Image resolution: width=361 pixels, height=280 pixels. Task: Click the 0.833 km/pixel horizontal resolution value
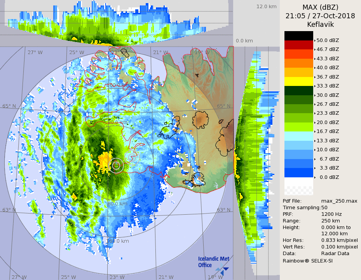(x=339, y=240)
